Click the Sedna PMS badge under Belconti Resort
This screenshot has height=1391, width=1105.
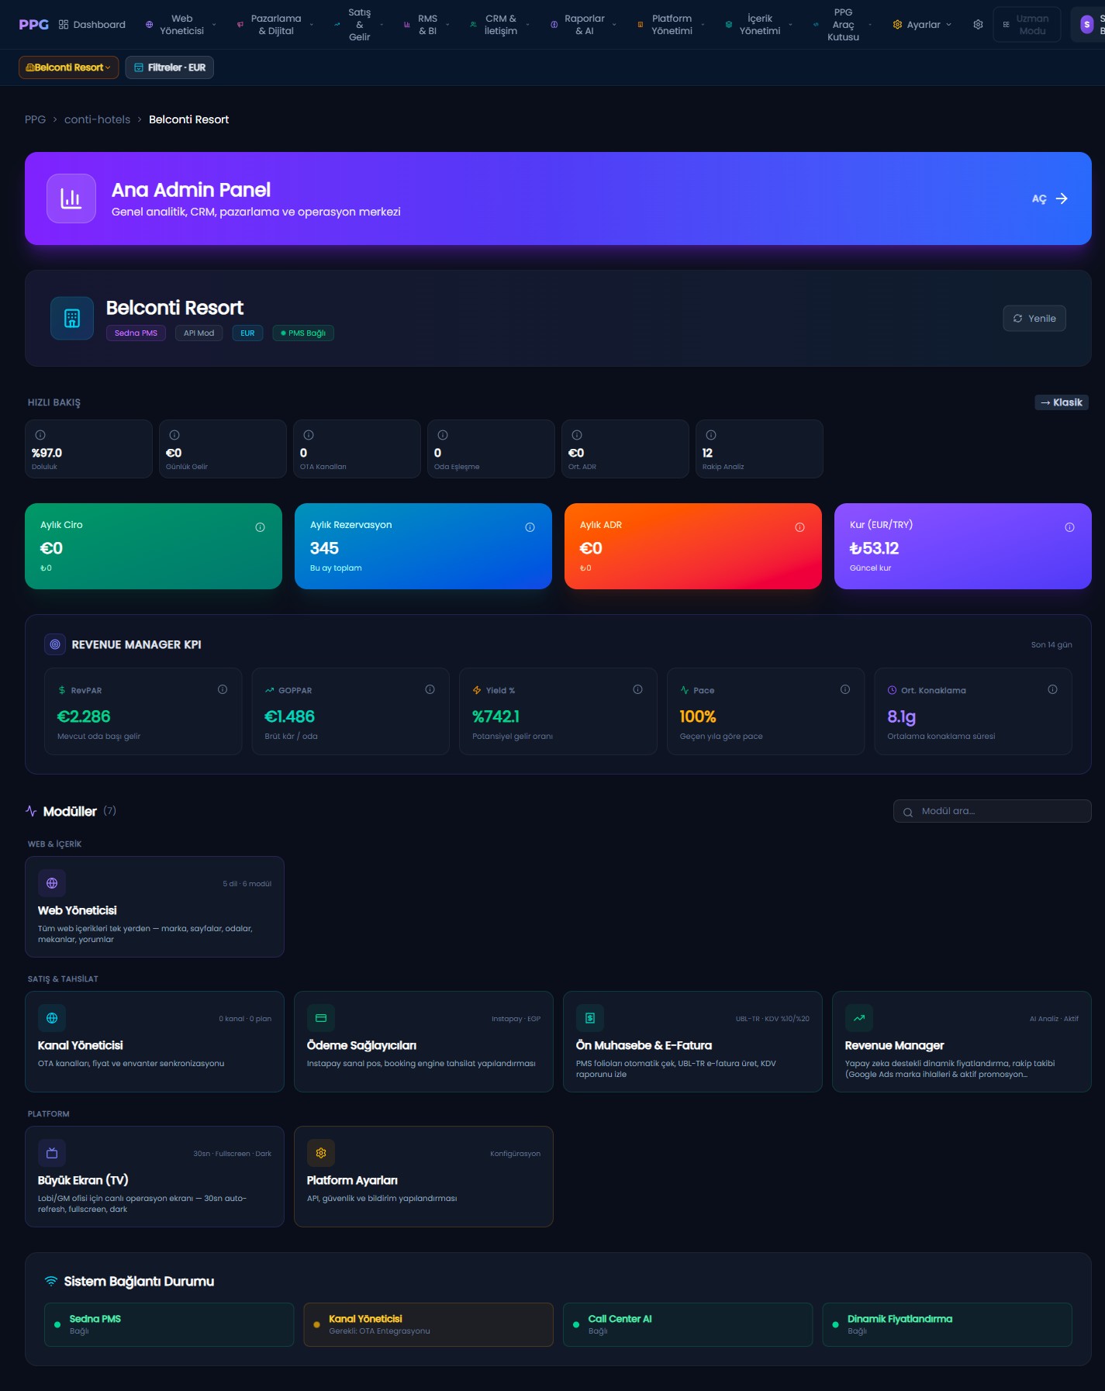[x=136, y=333]
